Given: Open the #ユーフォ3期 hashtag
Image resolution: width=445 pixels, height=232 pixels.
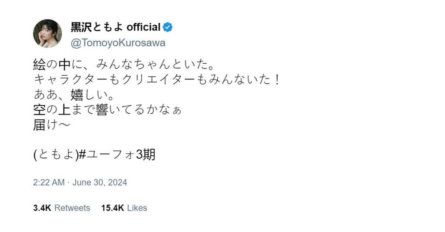Looking at the screenshot, I should (116, 155).
